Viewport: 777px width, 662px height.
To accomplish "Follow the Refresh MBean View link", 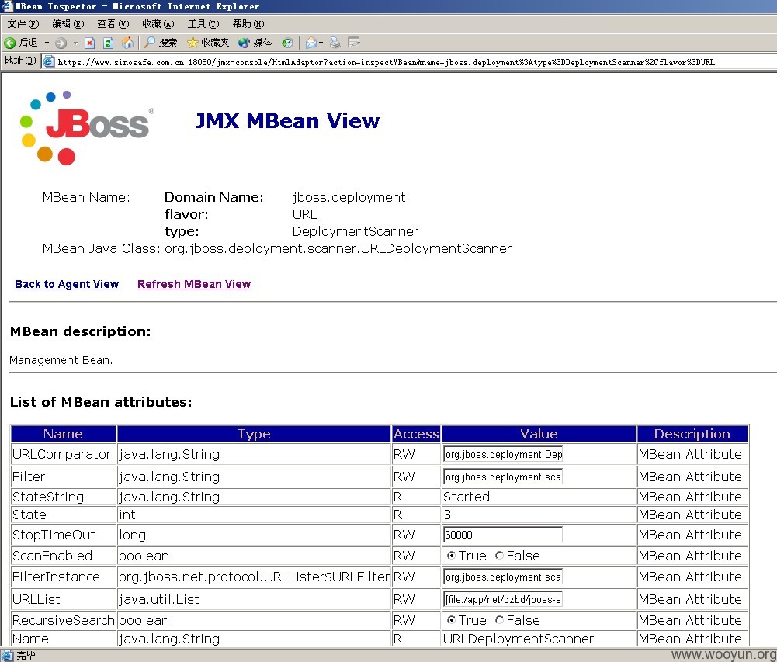I will point(194,284).
